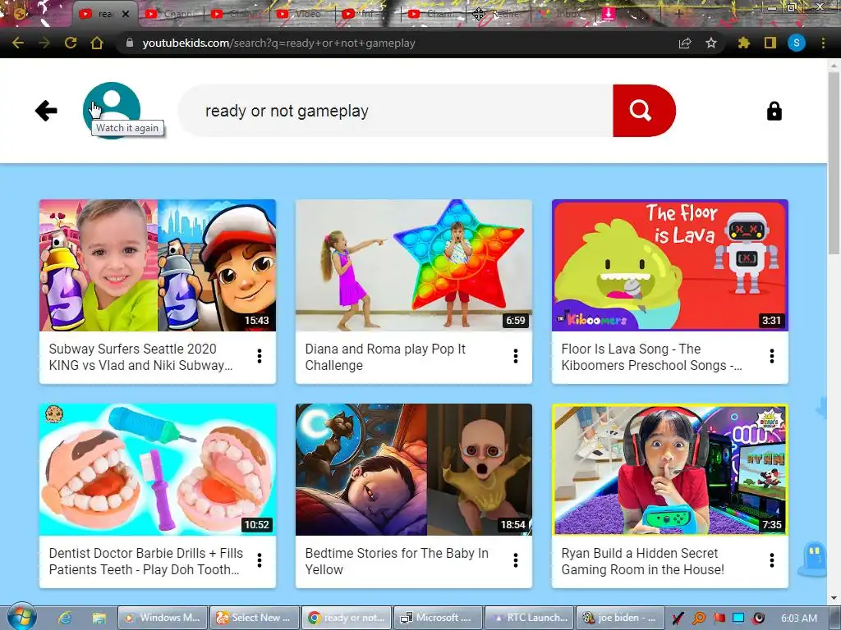841x630 pixels.
Task: Click the search box with 'ready or not gameplay'
Action: point(395,111)
